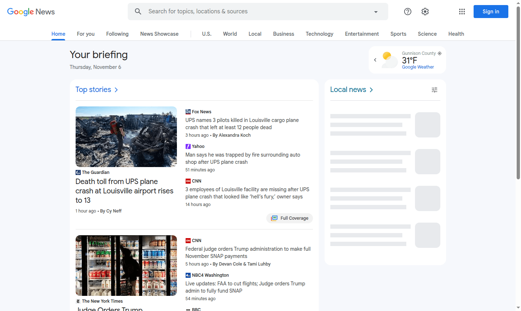Select the CNN publisher icon
Viewport: 521px width, 311px height.
188,181
